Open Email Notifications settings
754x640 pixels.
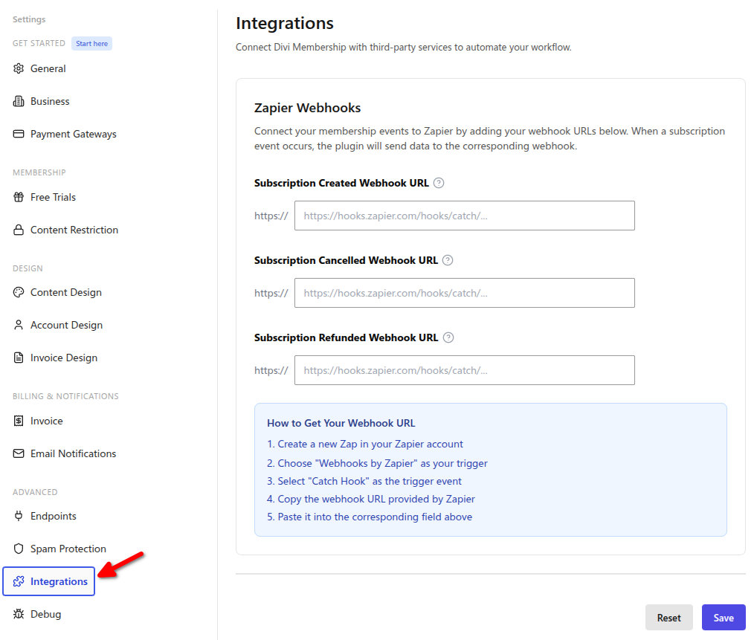tap(73, 453)
